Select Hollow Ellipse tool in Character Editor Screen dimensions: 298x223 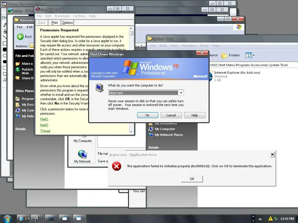click(x=5, y=55)
